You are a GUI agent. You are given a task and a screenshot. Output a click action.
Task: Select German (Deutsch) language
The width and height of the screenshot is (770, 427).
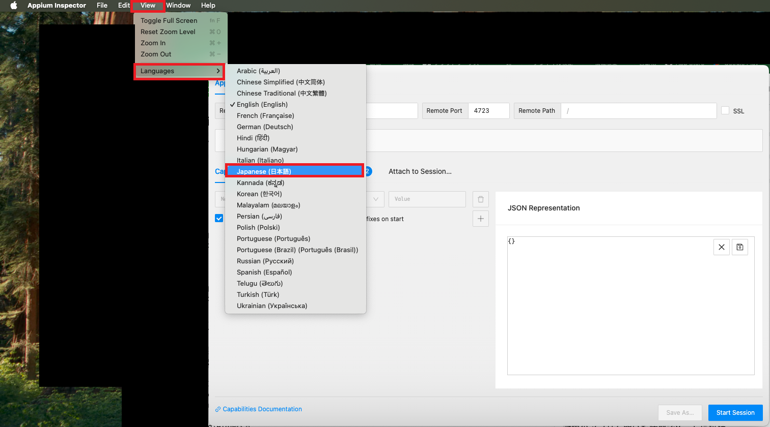coord(295,127)
